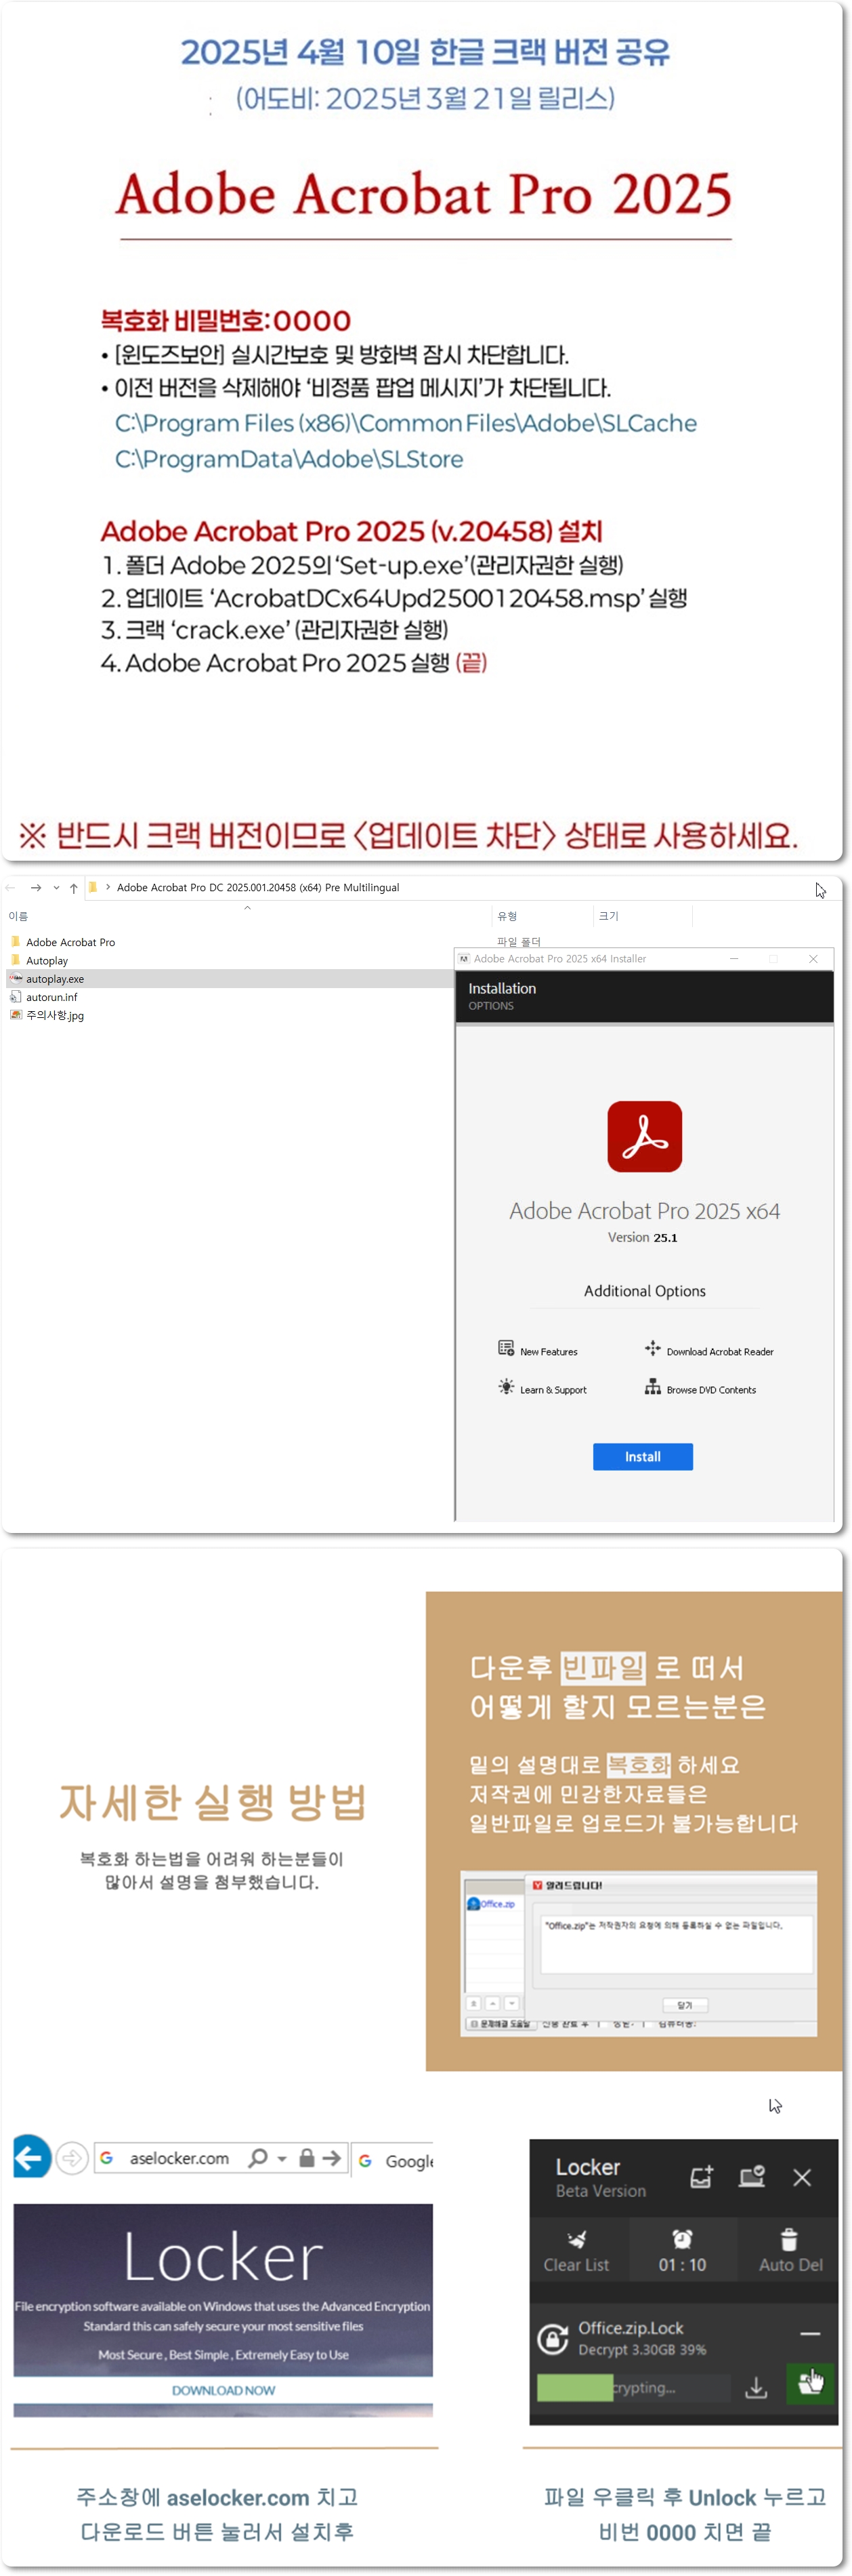Go back in the Explorer window
The height and width of the screenshot is (2576, 852).
pos(11,887)
